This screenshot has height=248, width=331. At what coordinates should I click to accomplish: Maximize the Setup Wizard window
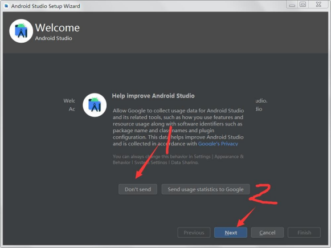pyautogui.click(x=303, y=5)
